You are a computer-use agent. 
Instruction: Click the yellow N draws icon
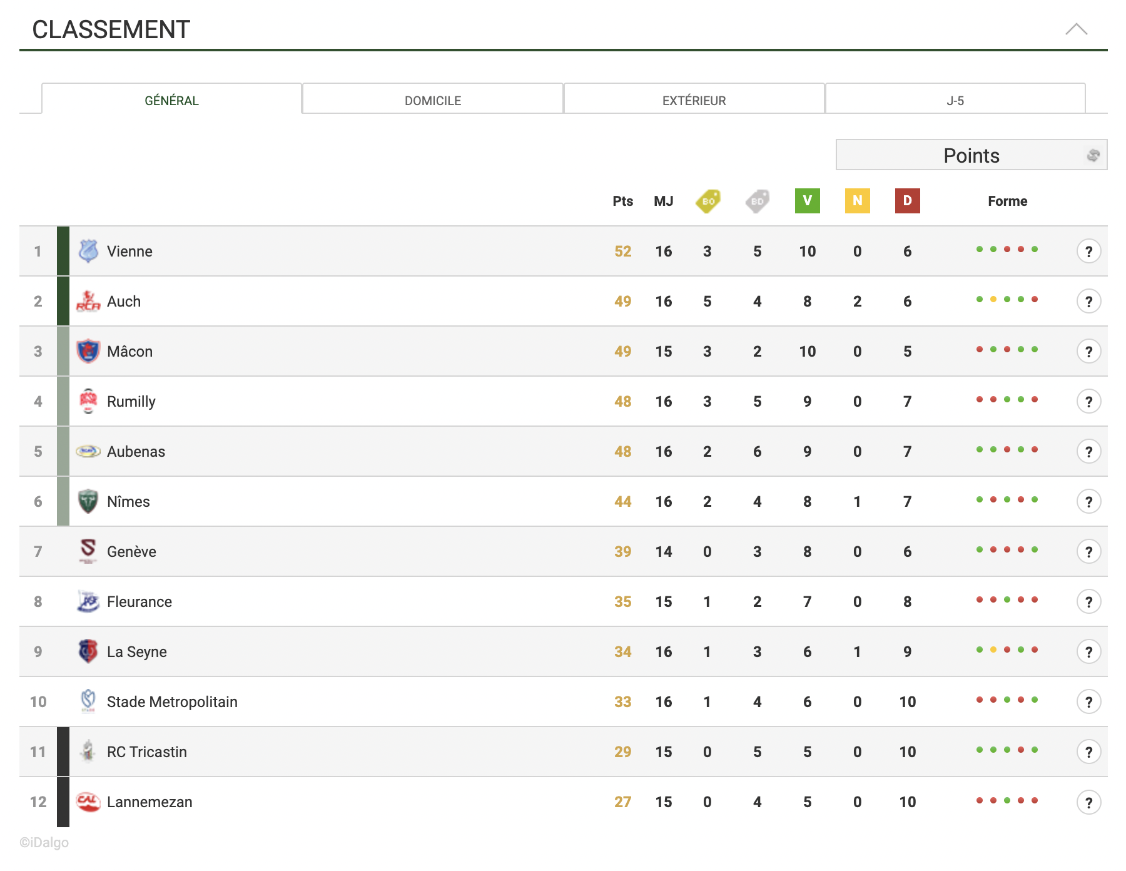(857, 201)
